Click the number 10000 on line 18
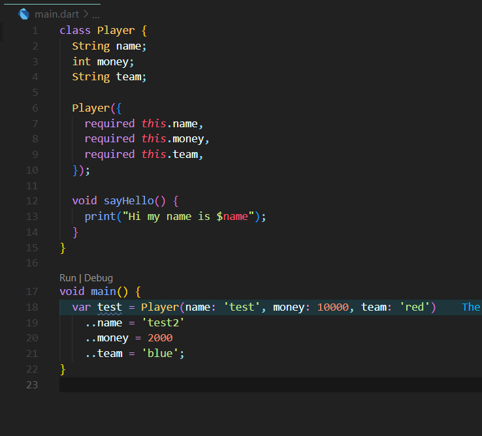 click(333, 307)
